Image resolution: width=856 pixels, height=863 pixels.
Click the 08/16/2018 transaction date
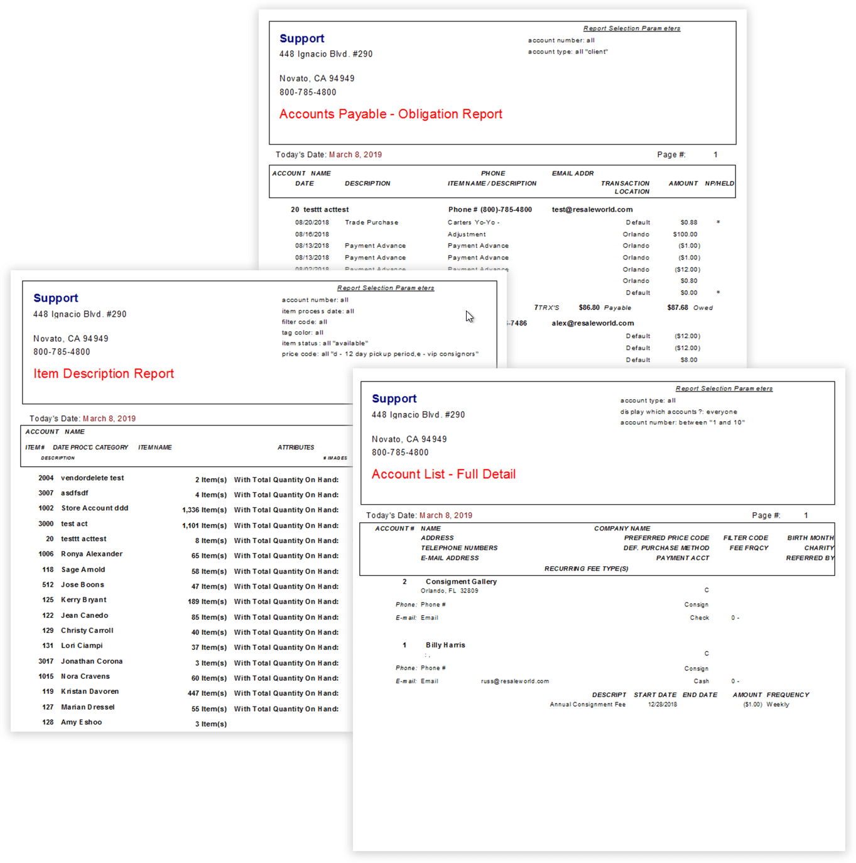[x=312, y=234]
